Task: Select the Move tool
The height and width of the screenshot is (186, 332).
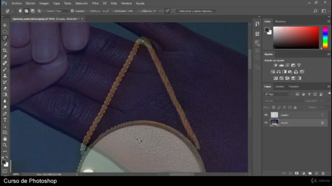Action: click(x=5, y=25)
